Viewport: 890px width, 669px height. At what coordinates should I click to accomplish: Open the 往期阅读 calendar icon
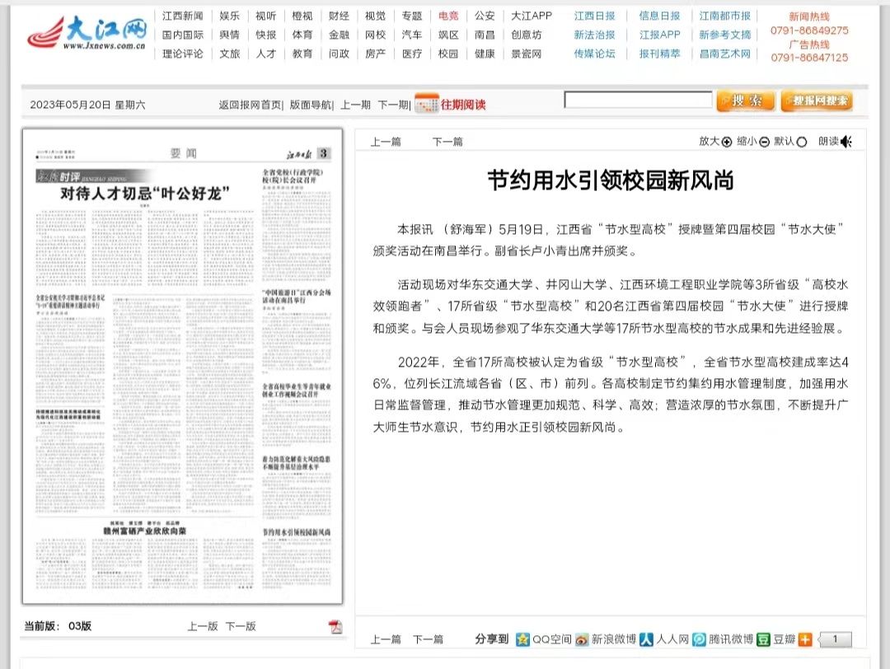[426, 103]
